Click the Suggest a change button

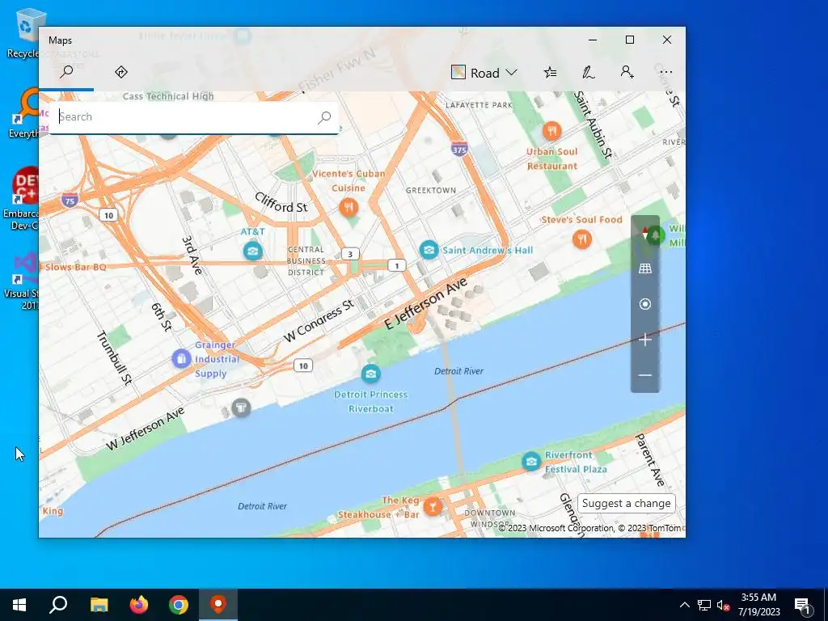coord(626,503)
